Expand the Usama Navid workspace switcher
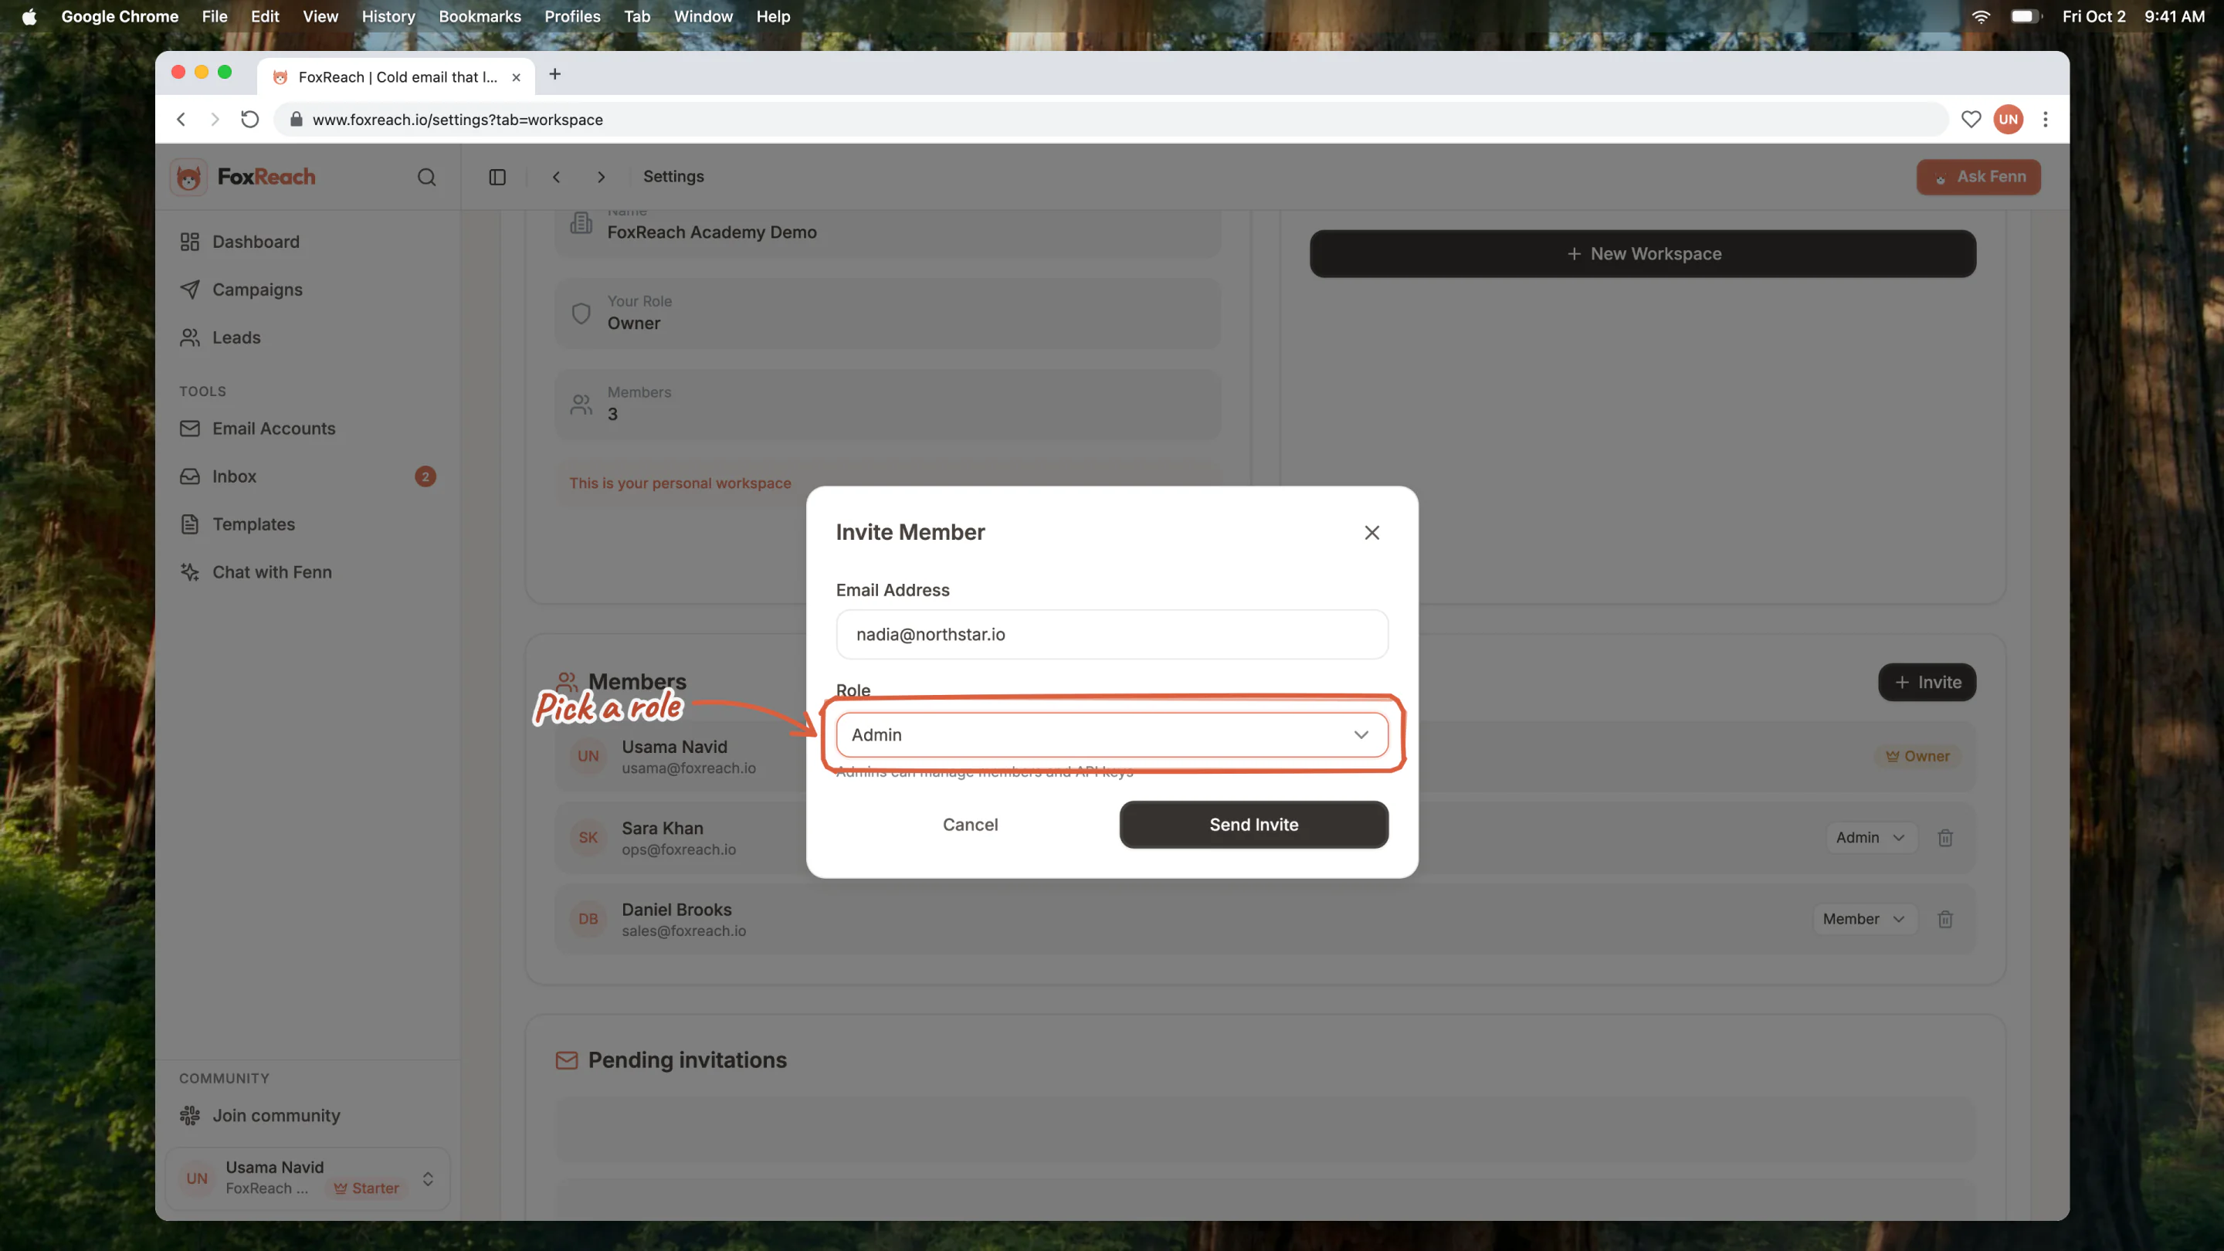The height and width of the screenshot is (1251, 2224). click(x=307, y=1178)
